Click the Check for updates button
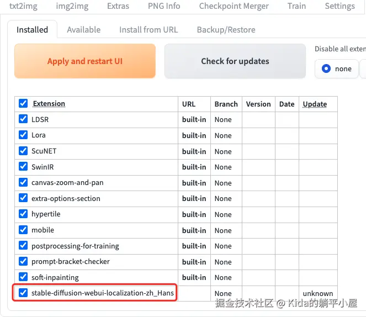 [235, 61]
